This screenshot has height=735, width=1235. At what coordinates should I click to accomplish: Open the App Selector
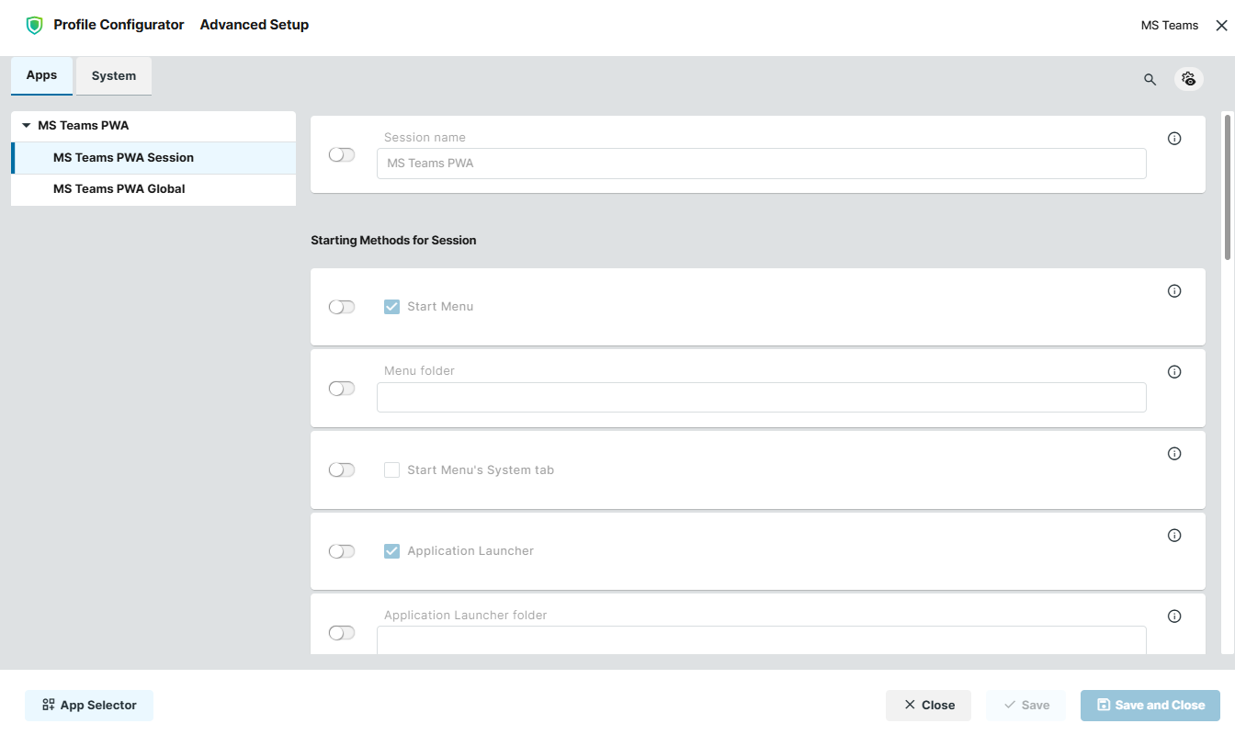89,706
